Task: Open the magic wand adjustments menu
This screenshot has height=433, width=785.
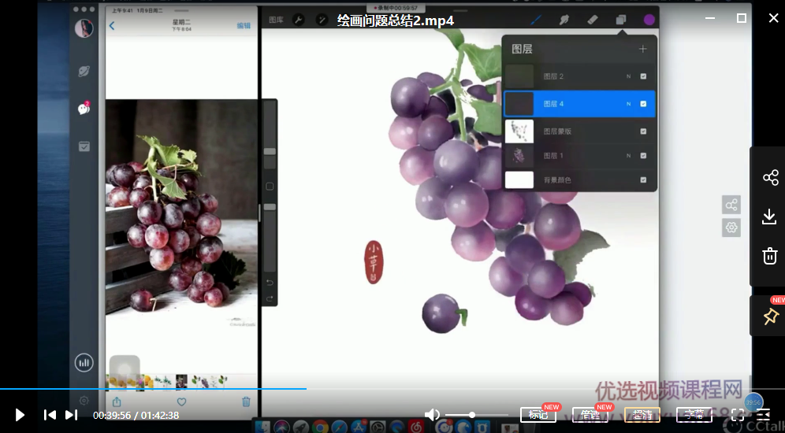Action: coord(322,20)
